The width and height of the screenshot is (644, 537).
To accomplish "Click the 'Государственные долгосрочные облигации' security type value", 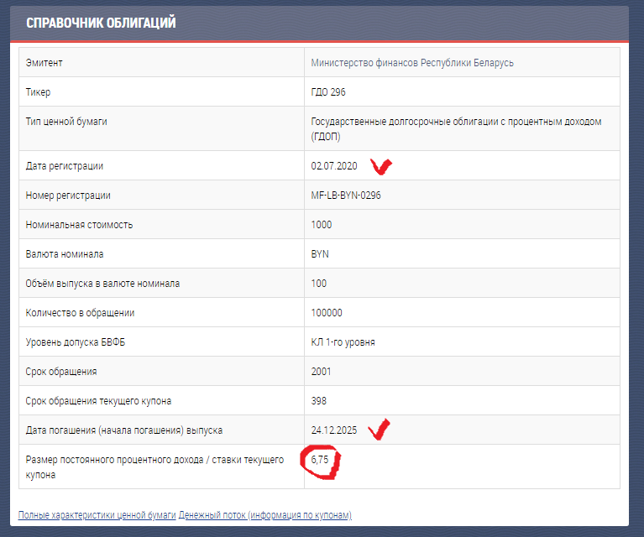I will (x=456, y=129).
